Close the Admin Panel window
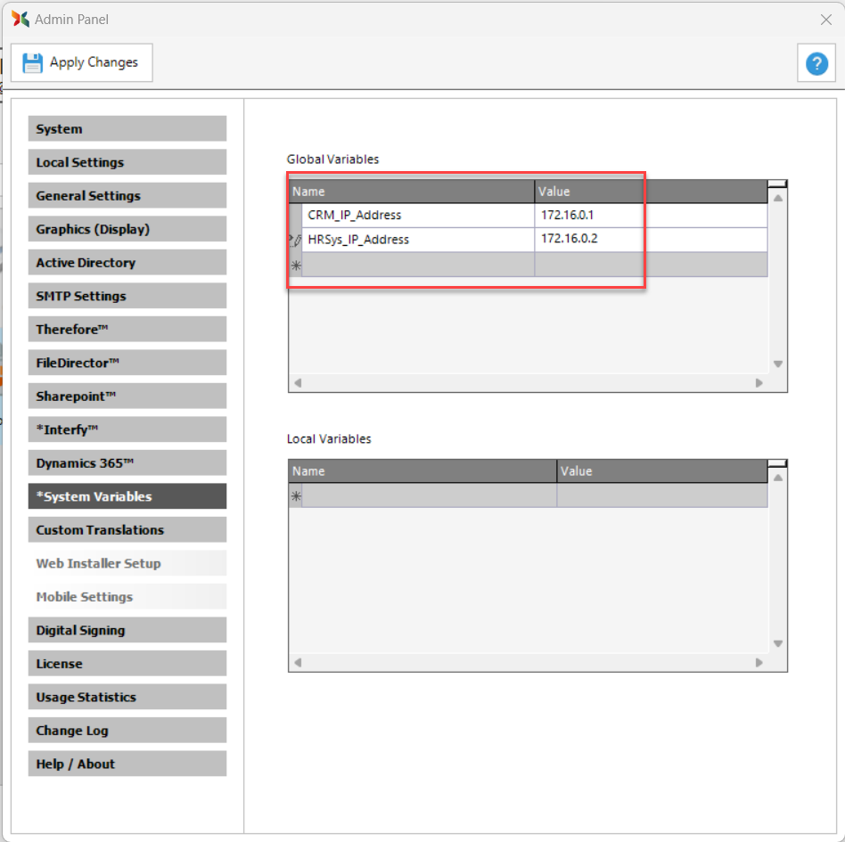Screen dimensions: 845x842 click(825, 19)
